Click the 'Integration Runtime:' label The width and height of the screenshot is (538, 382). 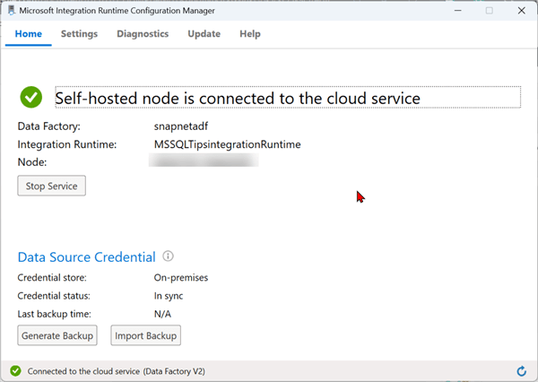click(x=67, y=144)
